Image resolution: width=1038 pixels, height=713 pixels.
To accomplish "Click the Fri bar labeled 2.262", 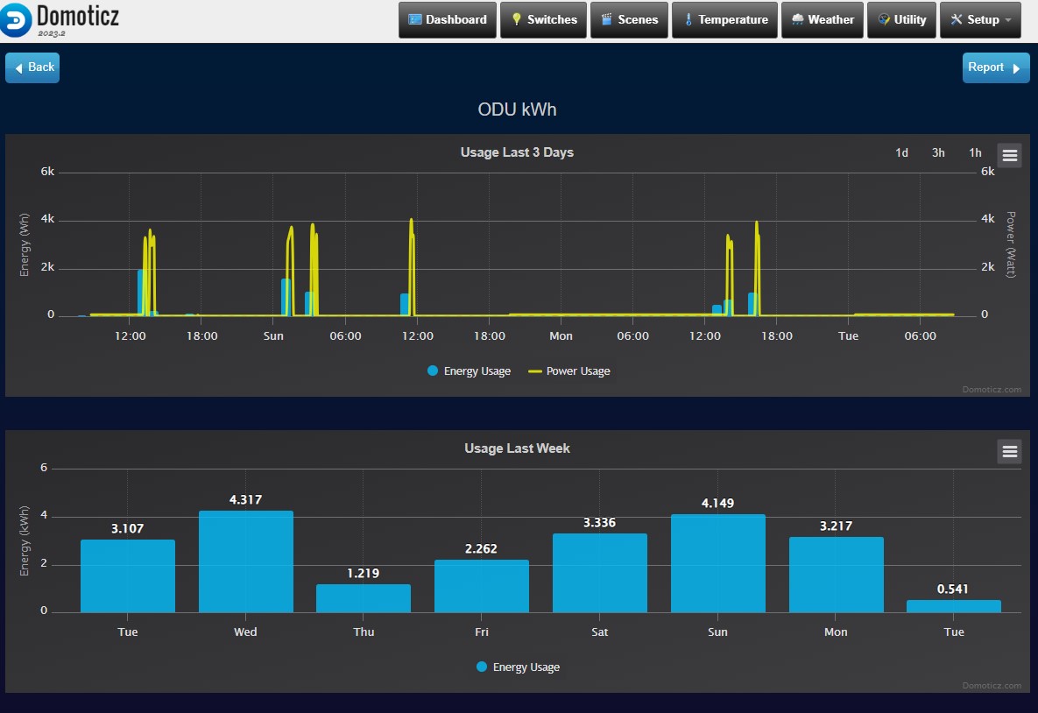I will (x=481, y=586).
